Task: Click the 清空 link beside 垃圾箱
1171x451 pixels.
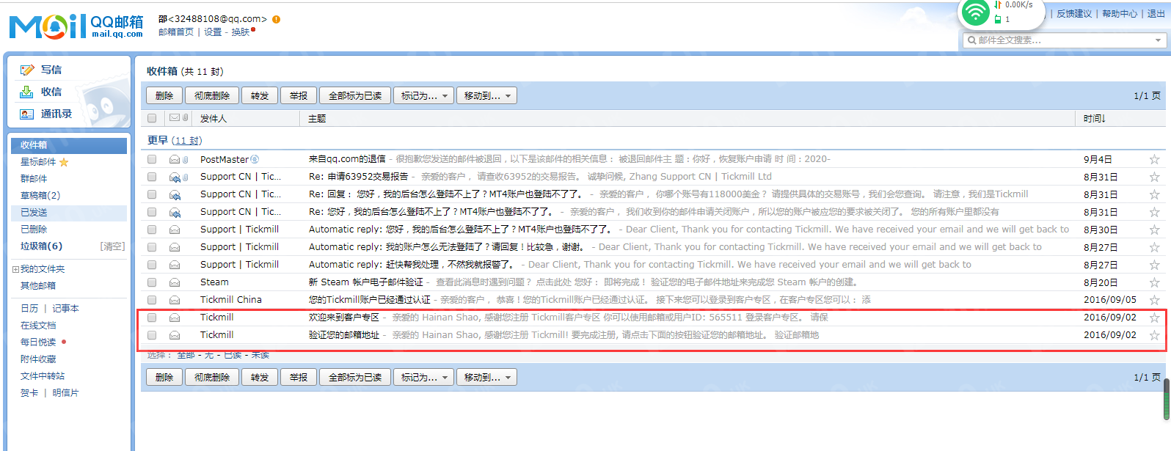Action: [112, 246]
